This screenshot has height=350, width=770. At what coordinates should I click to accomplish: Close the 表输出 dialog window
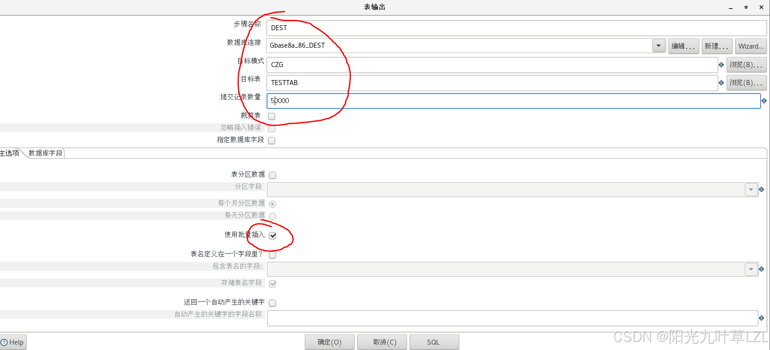point(761,7)
